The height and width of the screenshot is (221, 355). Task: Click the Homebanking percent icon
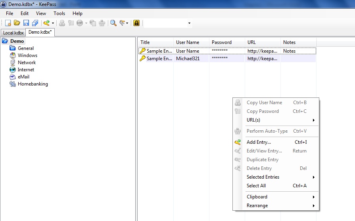coord(13,84)
